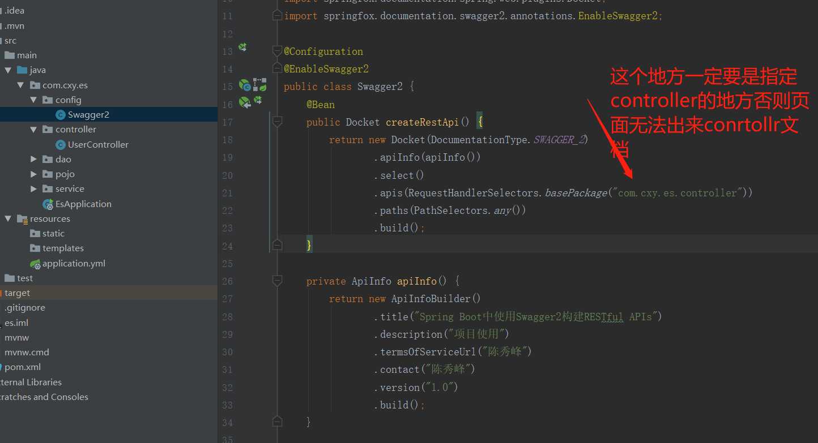
Task: Click PathSelectors.any() call on line 22
Action: tap(467, 210)
